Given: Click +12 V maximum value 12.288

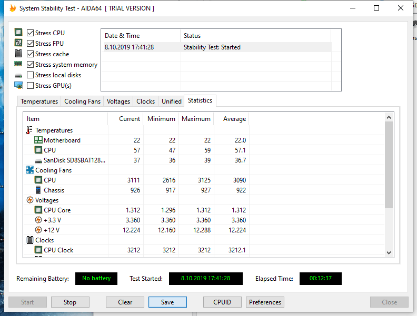Looking at the screenshot, I should [x=202, y=230].
